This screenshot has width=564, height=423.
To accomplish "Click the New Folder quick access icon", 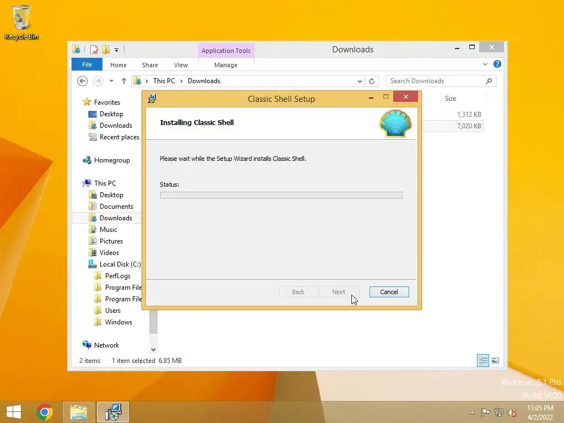I will [106, 49].
